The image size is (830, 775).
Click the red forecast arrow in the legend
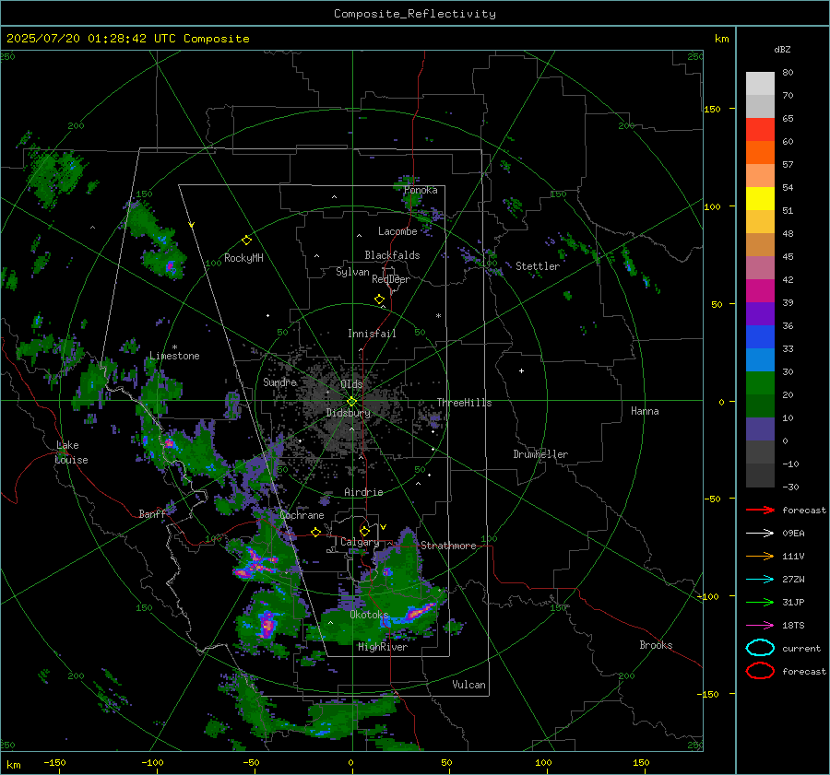760,510
